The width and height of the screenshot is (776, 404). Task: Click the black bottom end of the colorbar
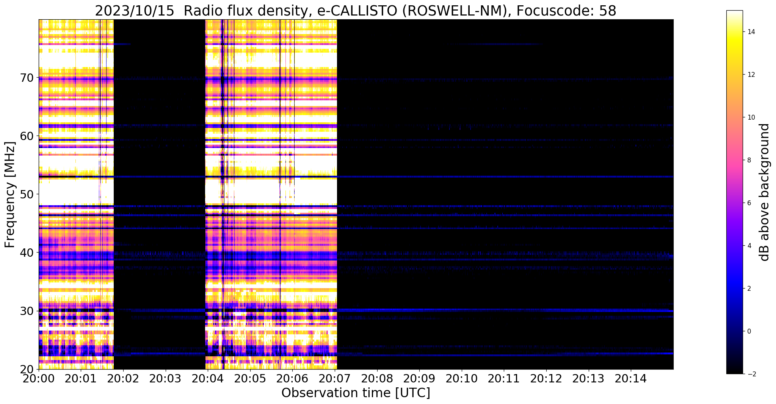(734, 369)
